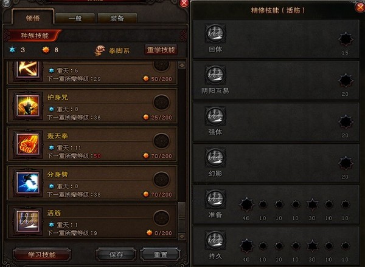Click the first 40-cost star node for 持久
The height and width of the screenshot is (267, 365).
click(x=246, y=246)
